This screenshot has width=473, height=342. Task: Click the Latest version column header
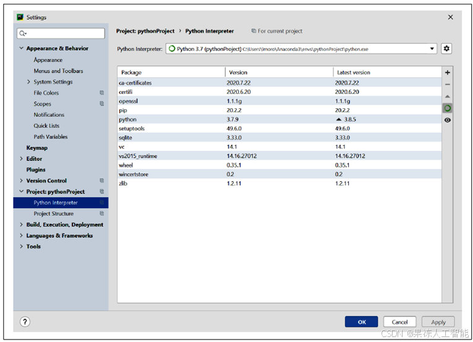(x=387, y=72)
